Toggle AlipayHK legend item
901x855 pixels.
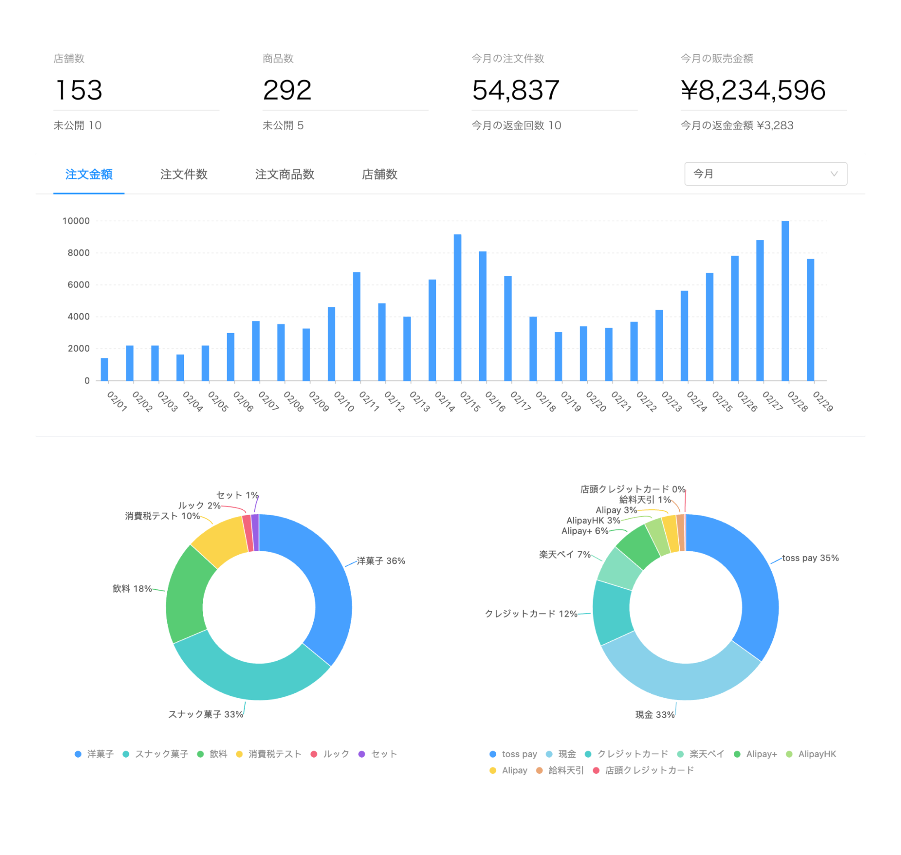point(811,754)
